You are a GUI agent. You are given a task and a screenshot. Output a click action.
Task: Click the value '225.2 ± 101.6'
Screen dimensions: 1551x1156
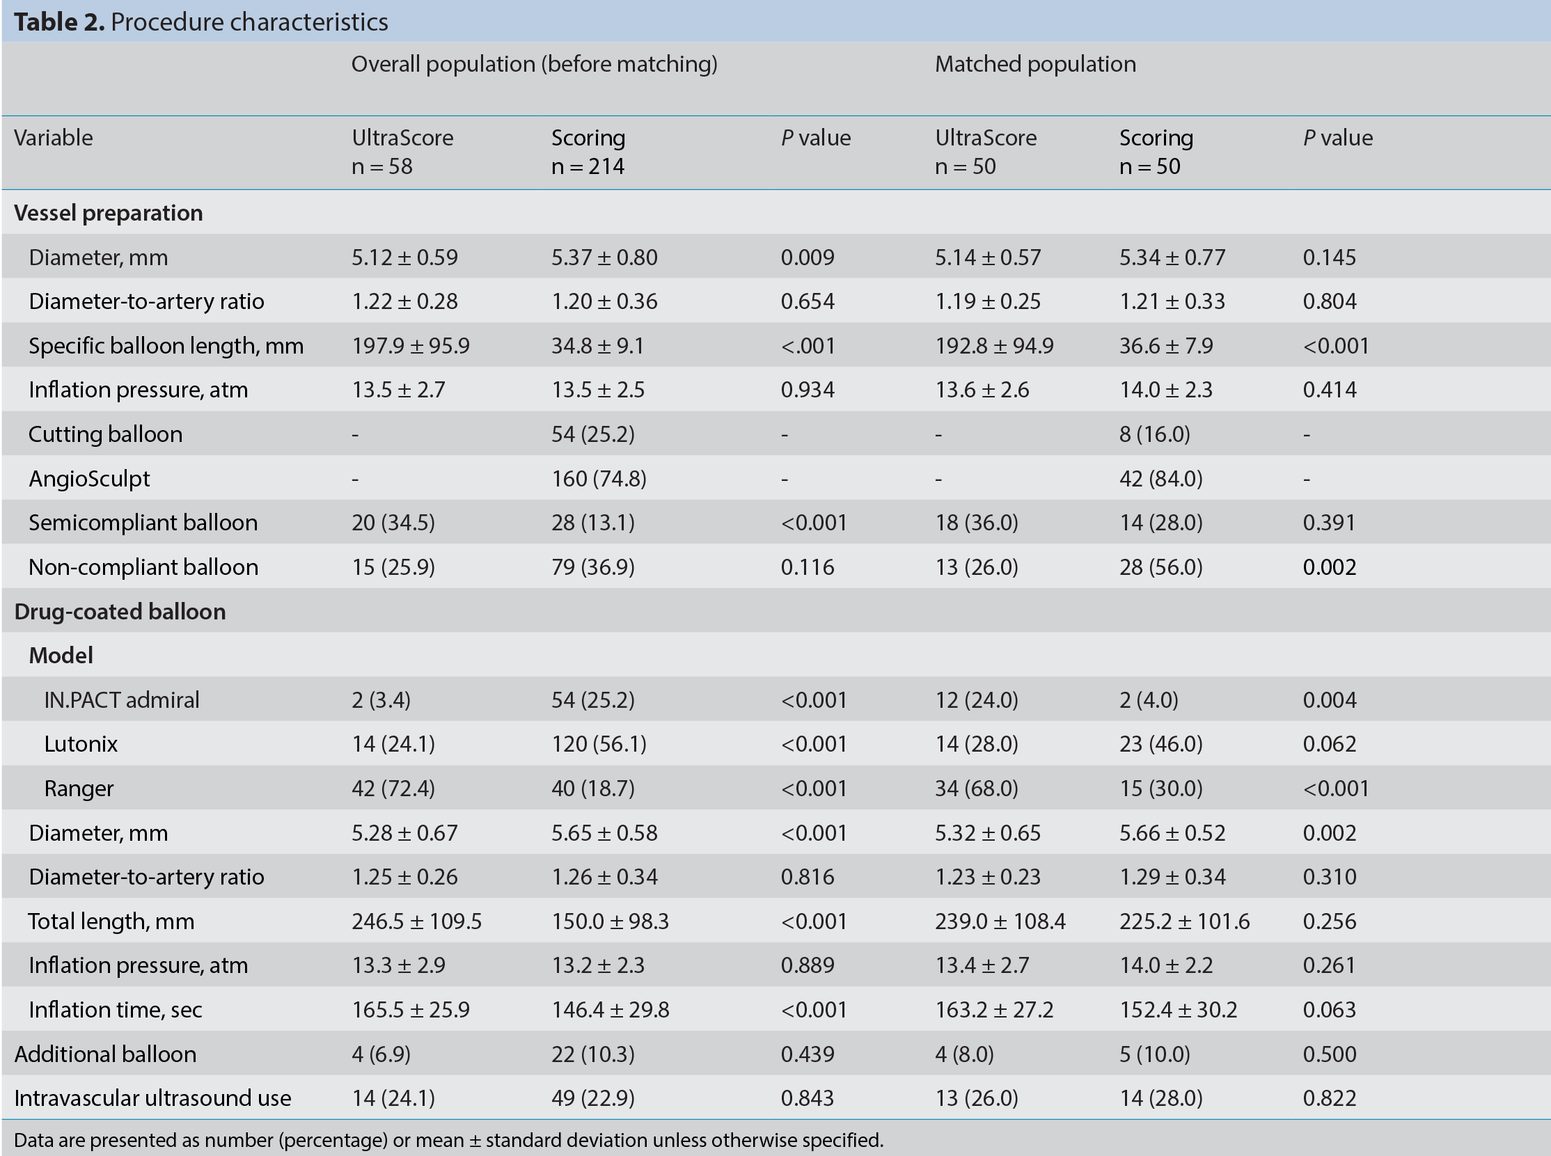click(x=1184, y=921)
